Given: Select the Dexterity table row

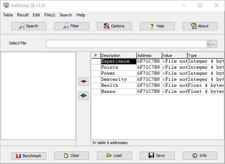Looking at the screenshot, I should tap(157, 79).
